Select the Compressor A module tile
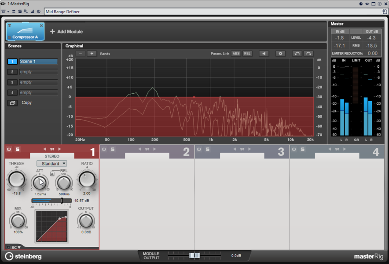389x264 pixels. coord(26,32)
